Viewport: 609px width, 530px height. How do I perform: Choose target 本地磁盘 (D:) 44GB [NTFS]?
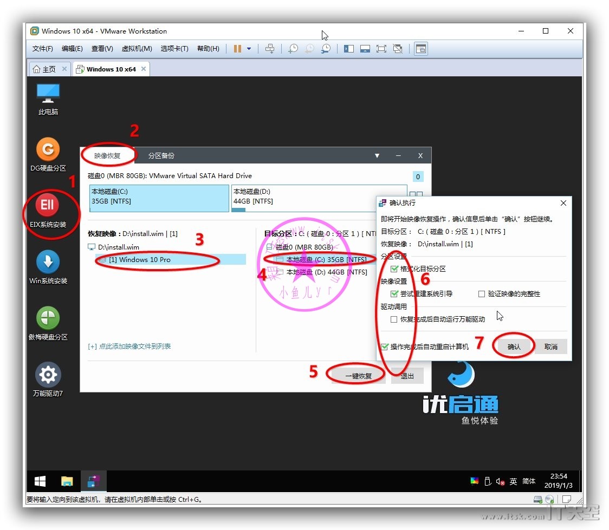pyautogui.click(x=326, y=272)
